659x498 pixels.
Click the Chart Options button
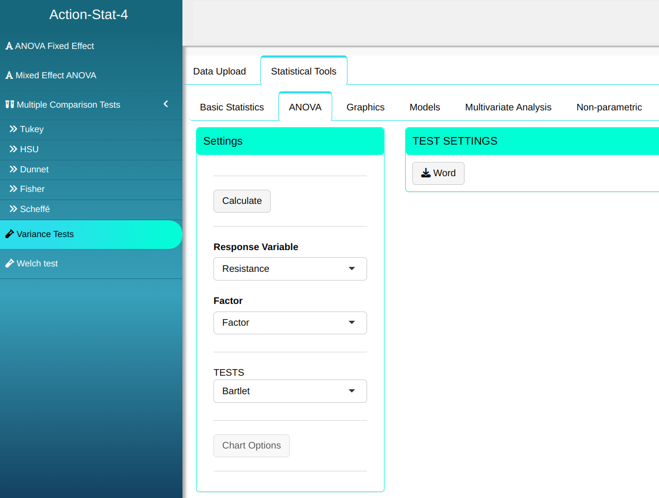251,445
